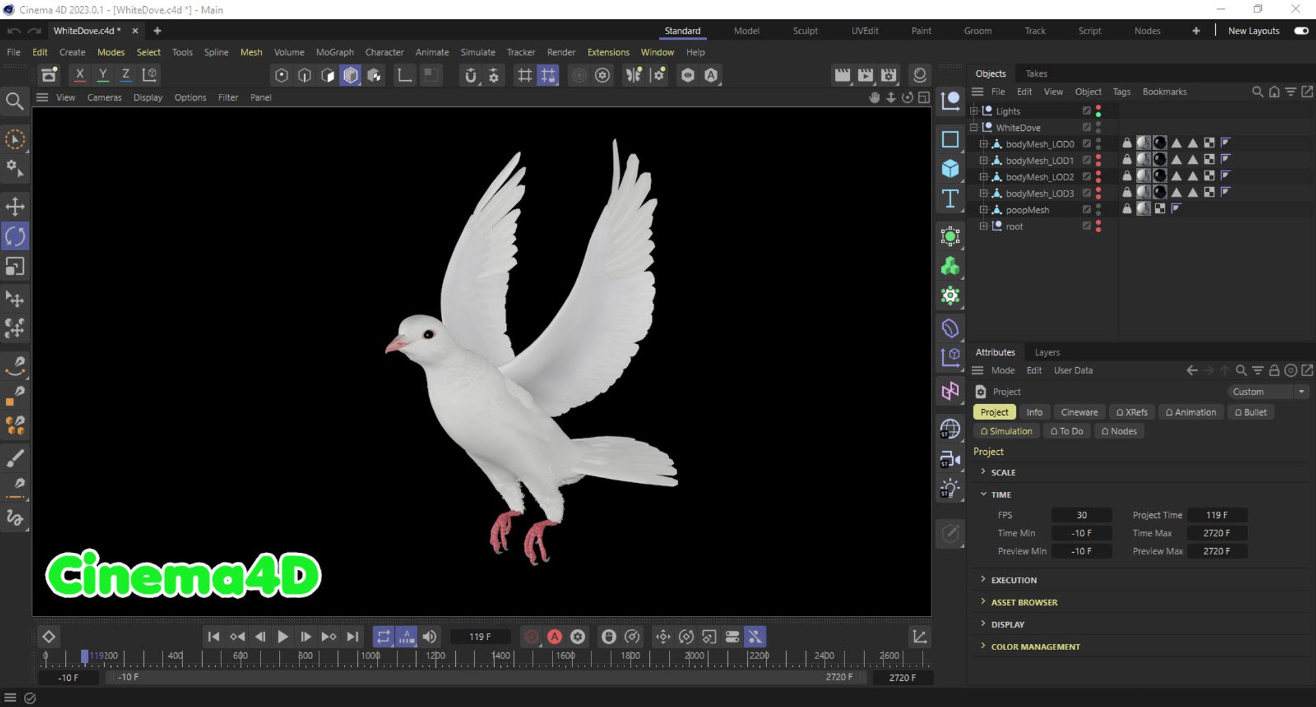Screen dimensions: 1316x707
Task: Click the Record Active Objects button
Action: point(531,636)
